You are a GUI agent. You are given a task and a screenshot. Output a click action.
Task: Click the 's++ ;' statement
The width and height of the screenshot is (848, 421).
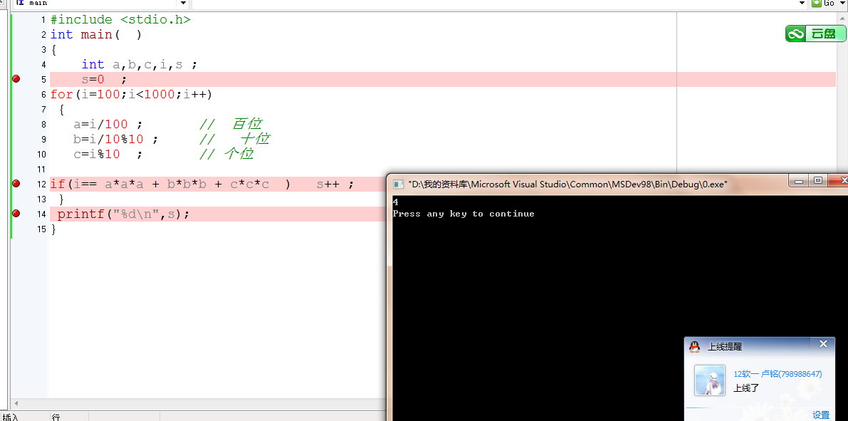(335, 184)
